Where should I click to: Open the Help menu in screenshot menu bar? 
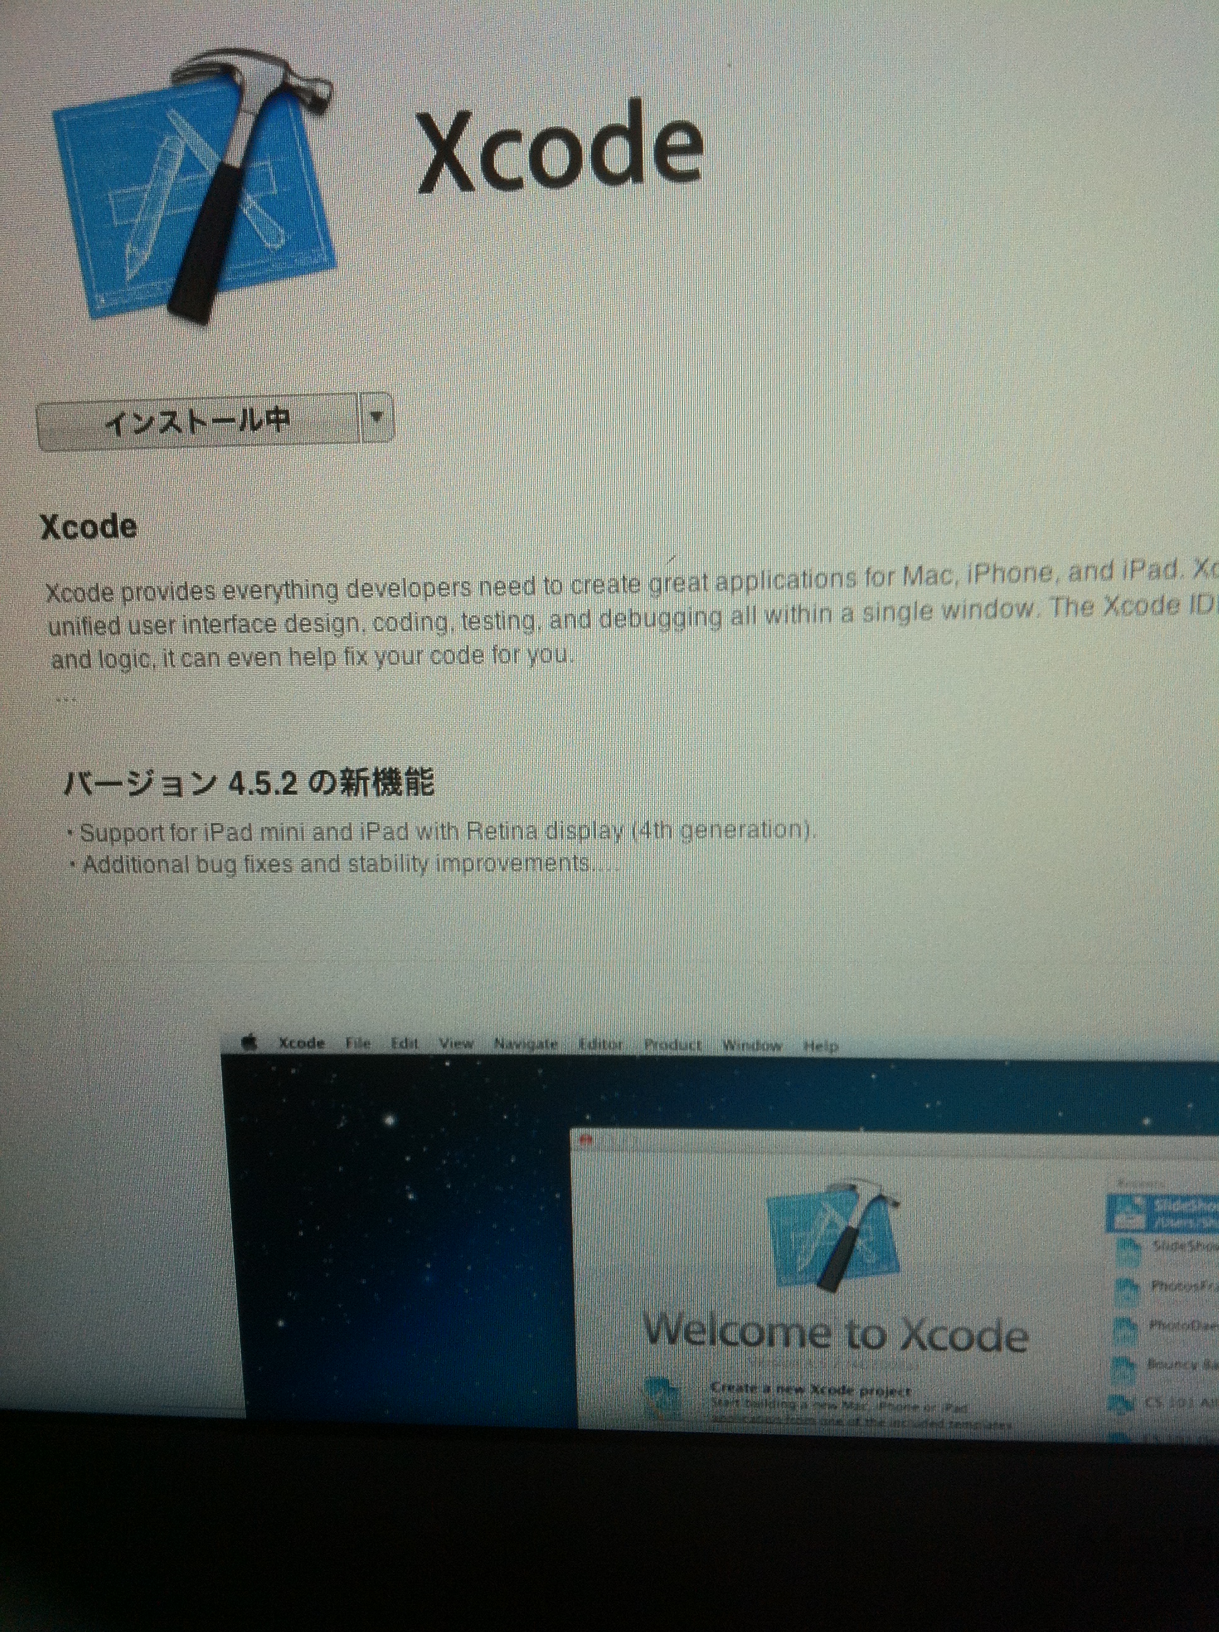click(820, 1045)
